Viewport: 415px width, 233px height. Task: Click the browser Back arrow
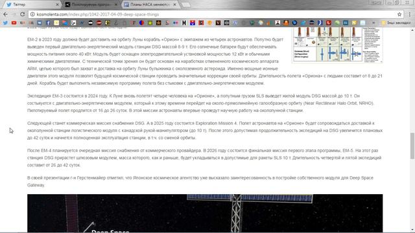point(5,14)
